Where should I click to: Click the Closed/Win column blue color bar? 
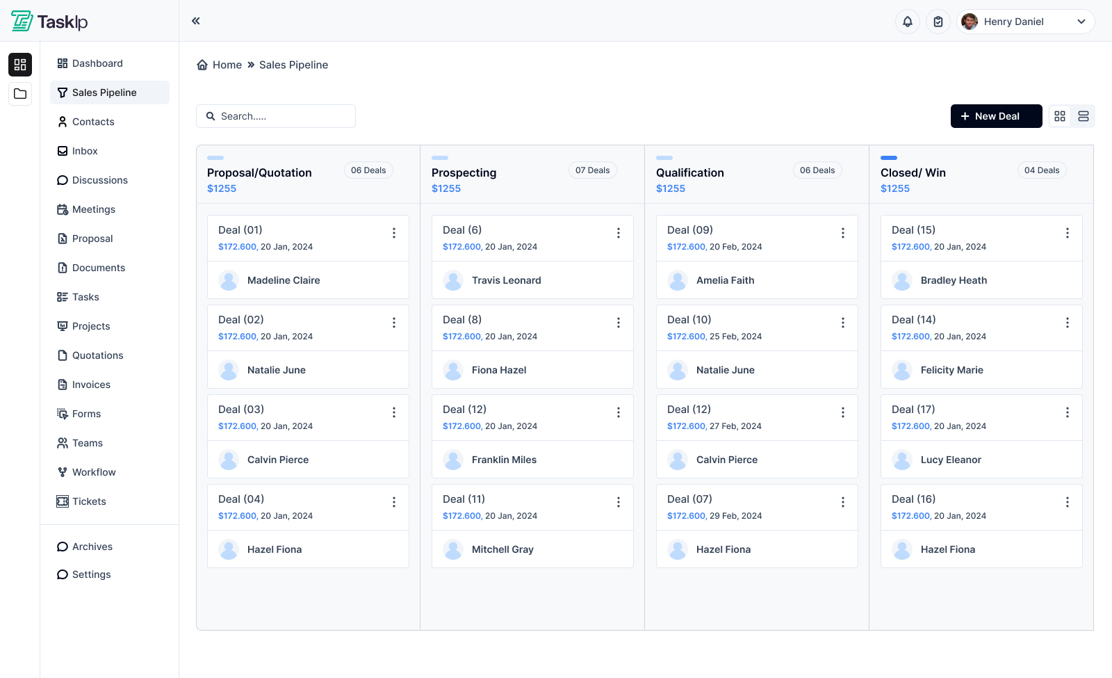(889, 158)
